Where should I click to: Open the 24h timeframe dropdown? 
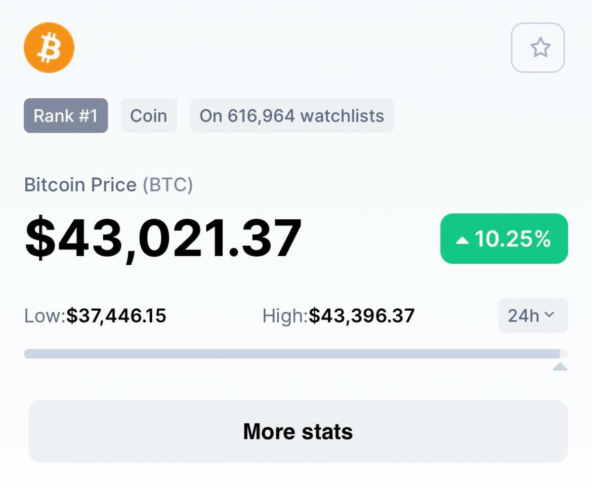(x=533, y=315)
